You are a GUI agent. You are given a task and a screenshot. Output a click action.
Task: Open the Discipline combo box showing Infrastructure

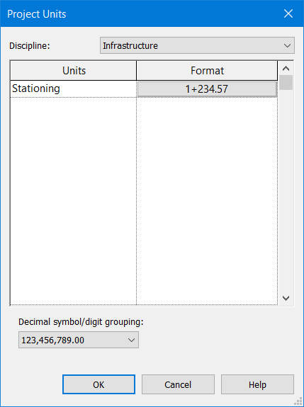pos(197,45)
